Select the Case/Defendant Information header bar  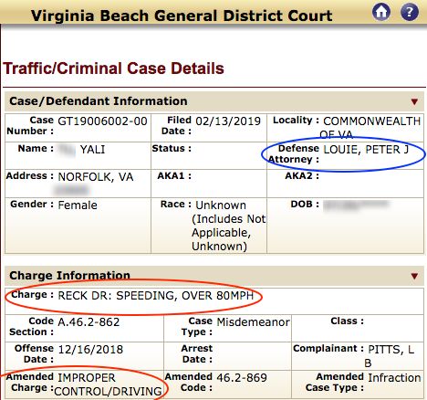214,101
